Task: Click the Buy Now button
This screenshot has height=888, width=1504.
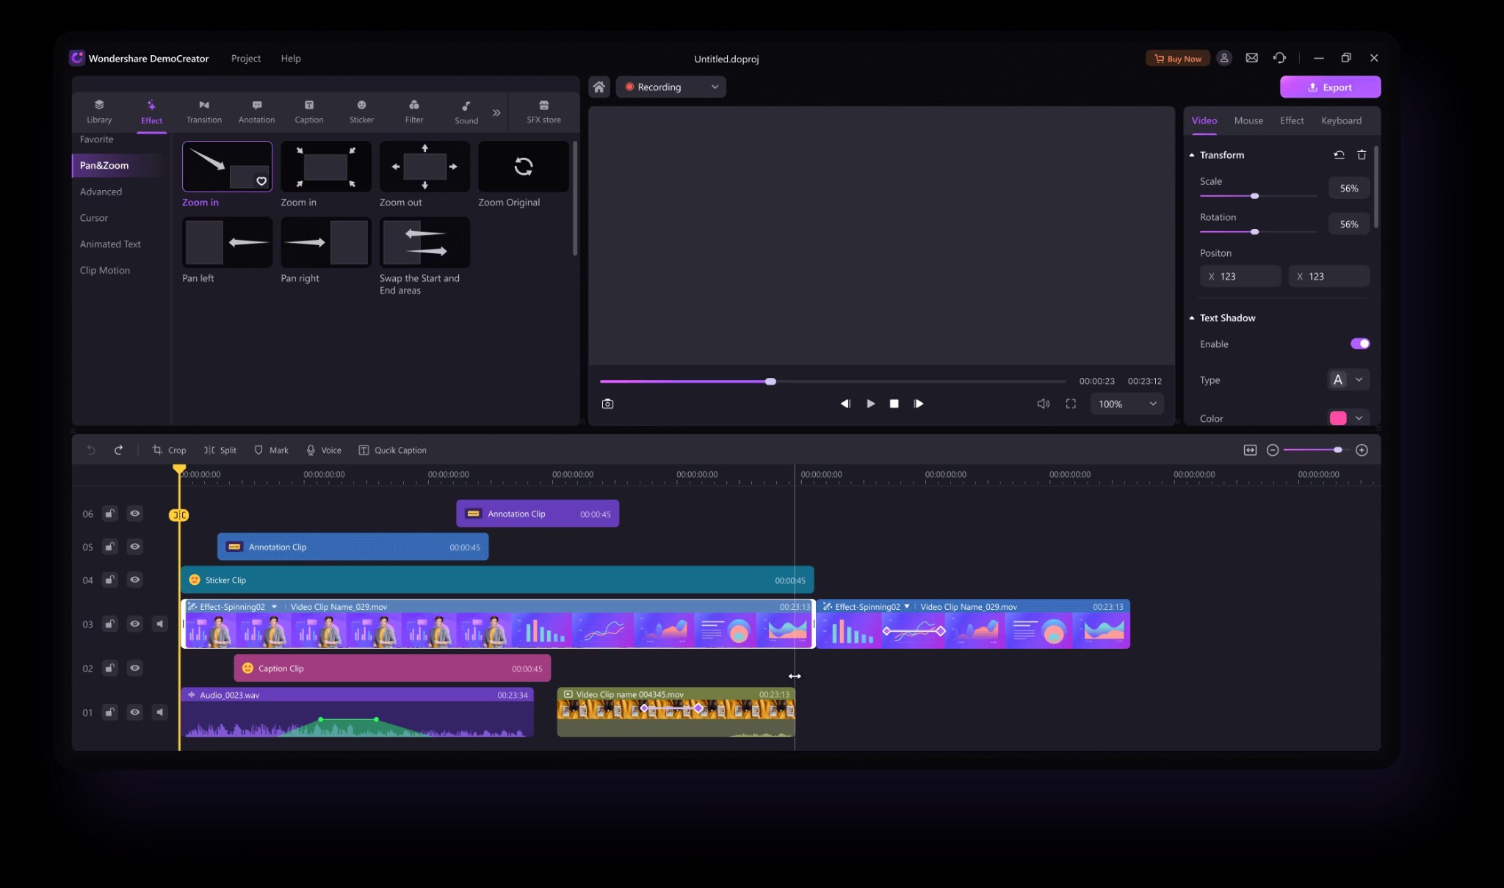Action: coord(1176,58)
